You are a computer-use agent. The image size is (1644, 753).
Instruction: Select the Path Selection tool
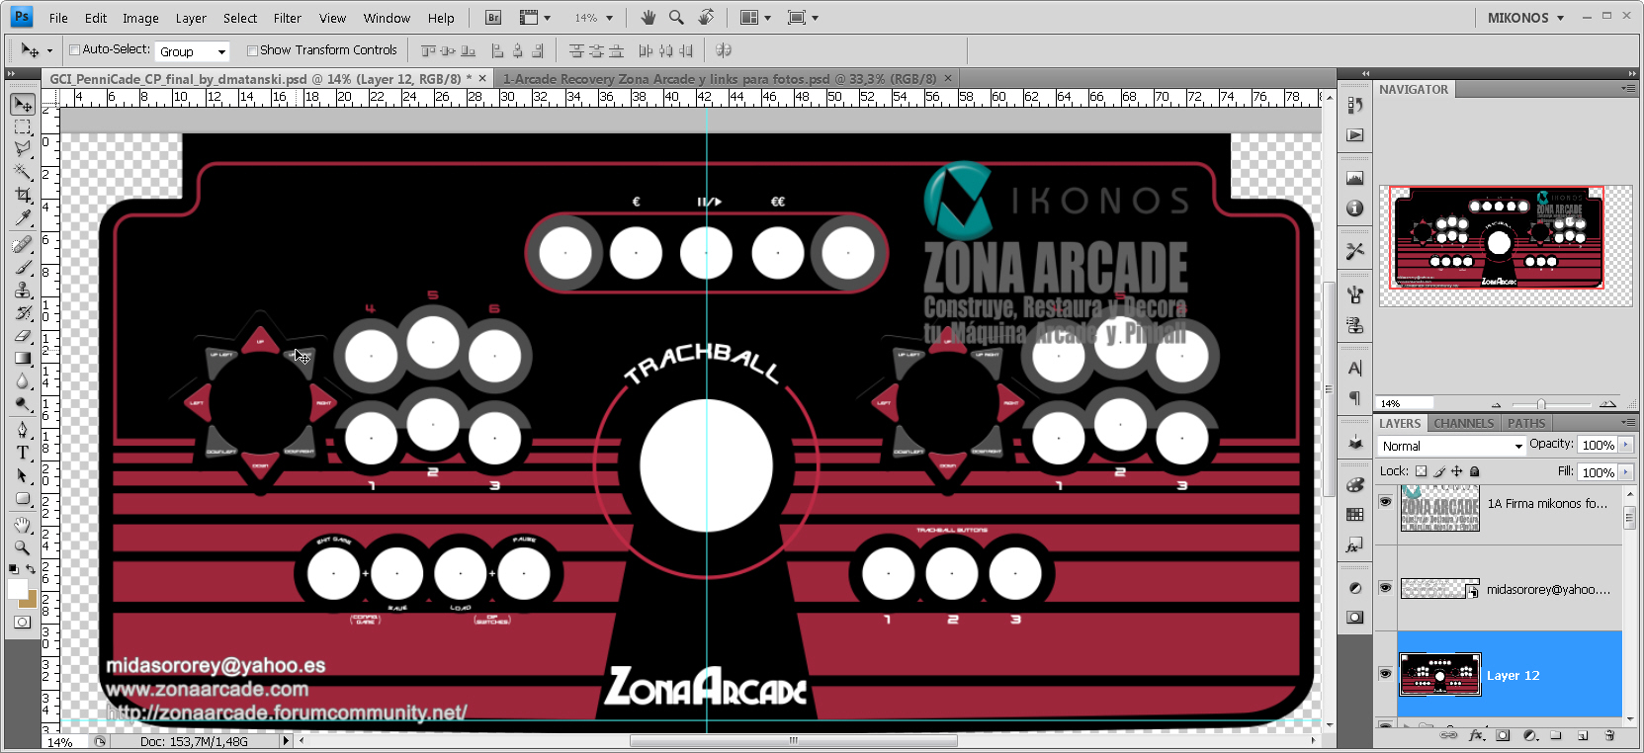(23, 475)
